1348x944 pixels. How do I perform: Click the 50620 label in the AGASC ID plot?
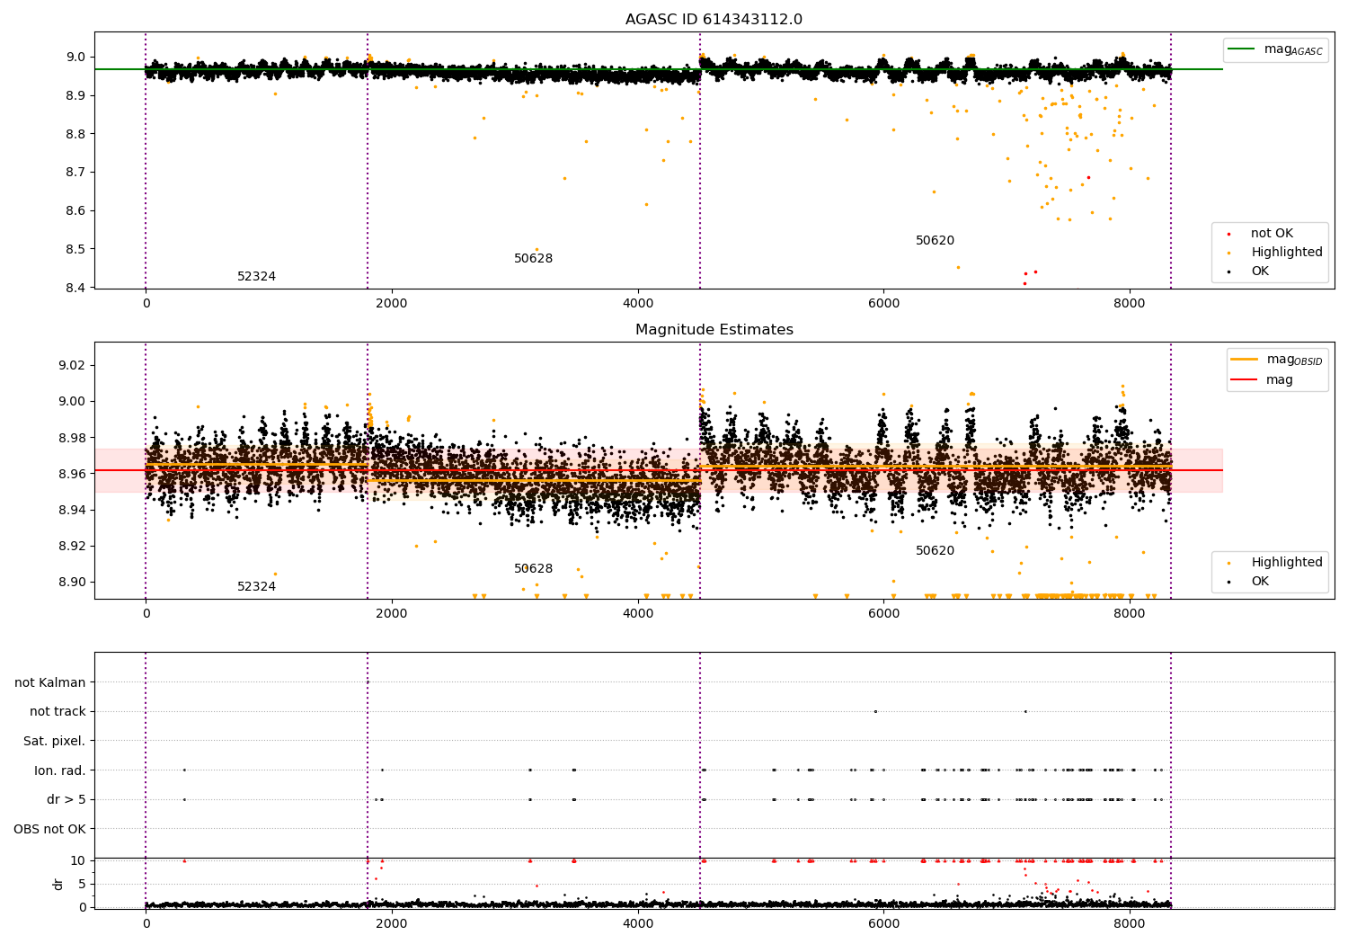935,241
